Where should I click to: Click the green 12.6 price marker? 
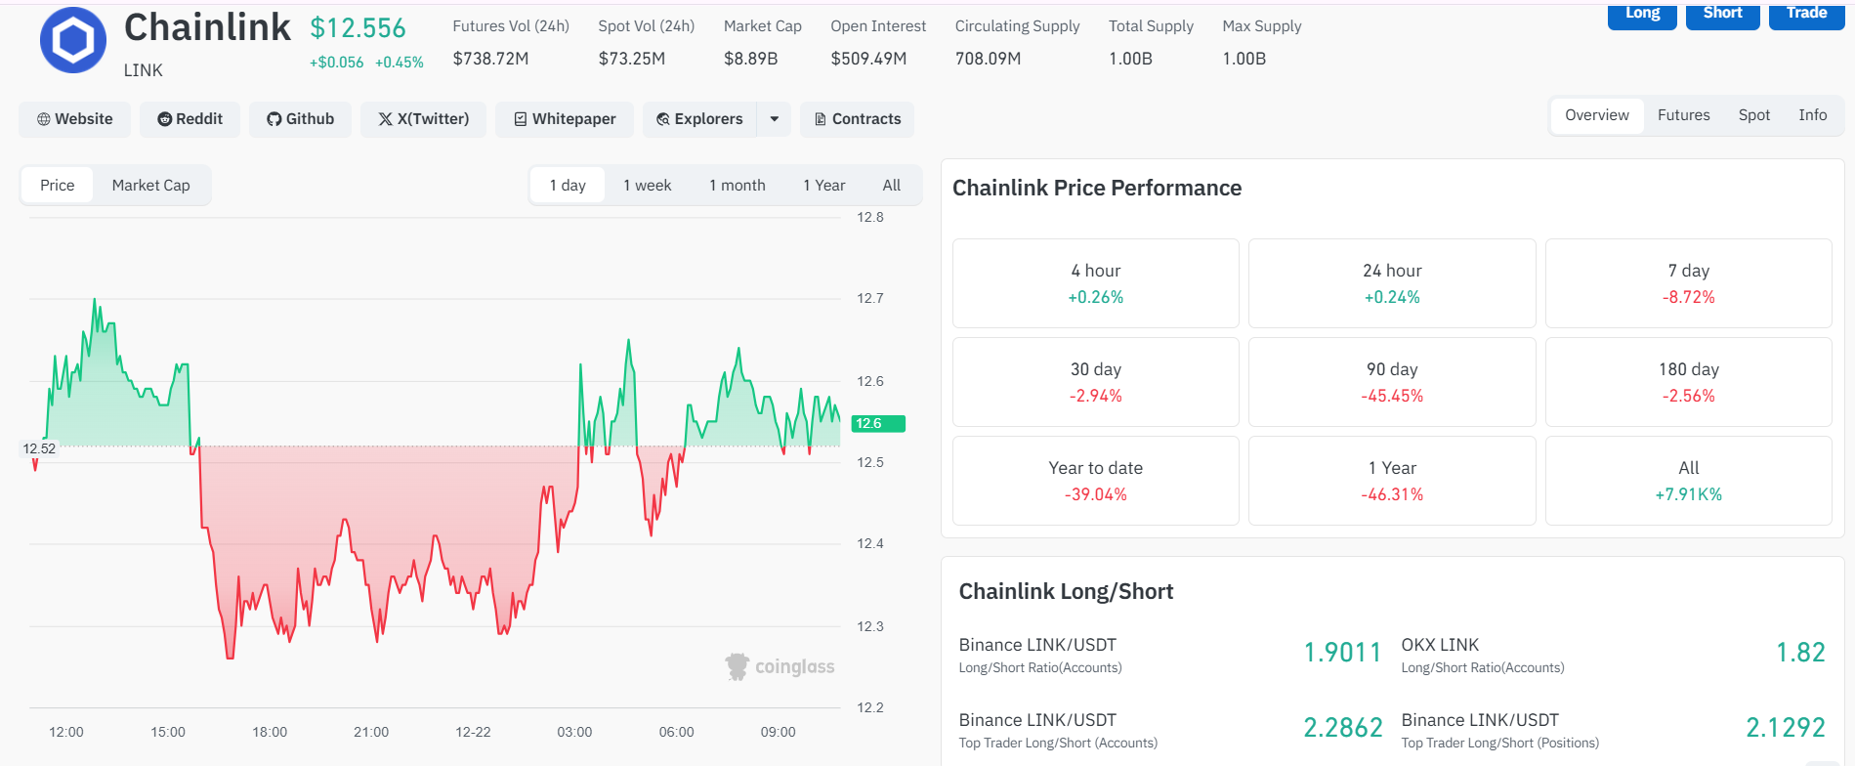pos(878,424)
